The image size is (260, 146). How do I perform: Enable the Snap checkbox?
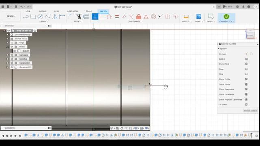click(x=247, y=69)
